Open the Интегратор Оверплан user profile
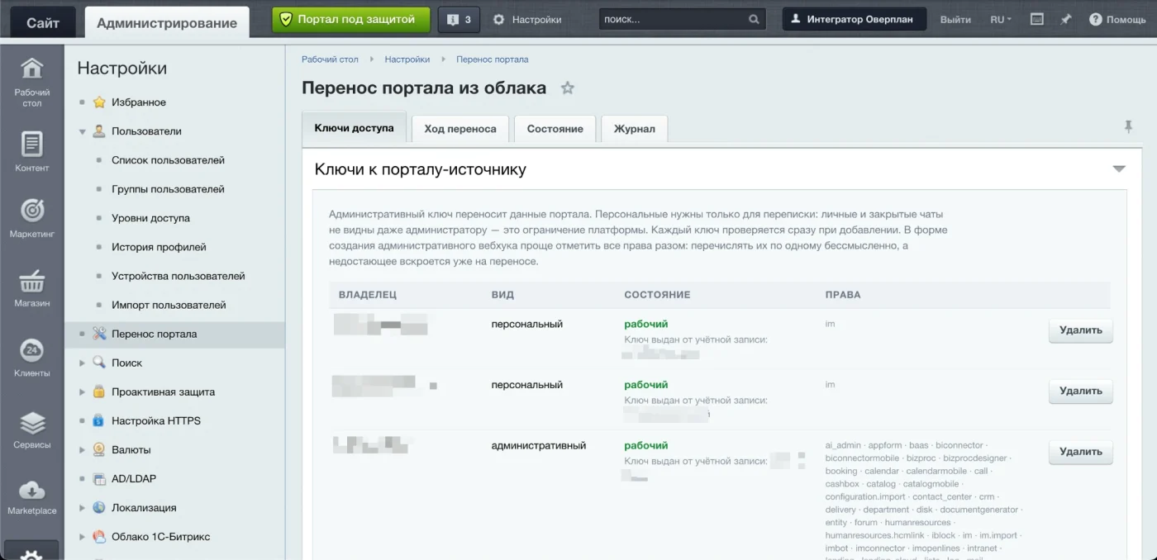Image resolution: width=1157 pixels, height=560 pixels. coord(855,19)
